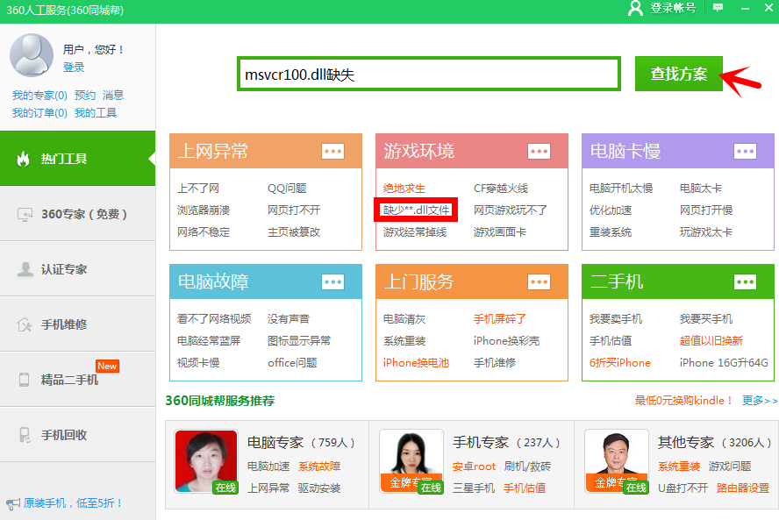Open 我的工具 link
The image size is (779, 520).
[96, 113]
